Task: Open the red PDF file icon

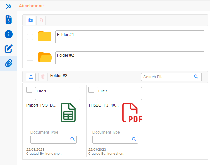Action: [x=132, y=113]
